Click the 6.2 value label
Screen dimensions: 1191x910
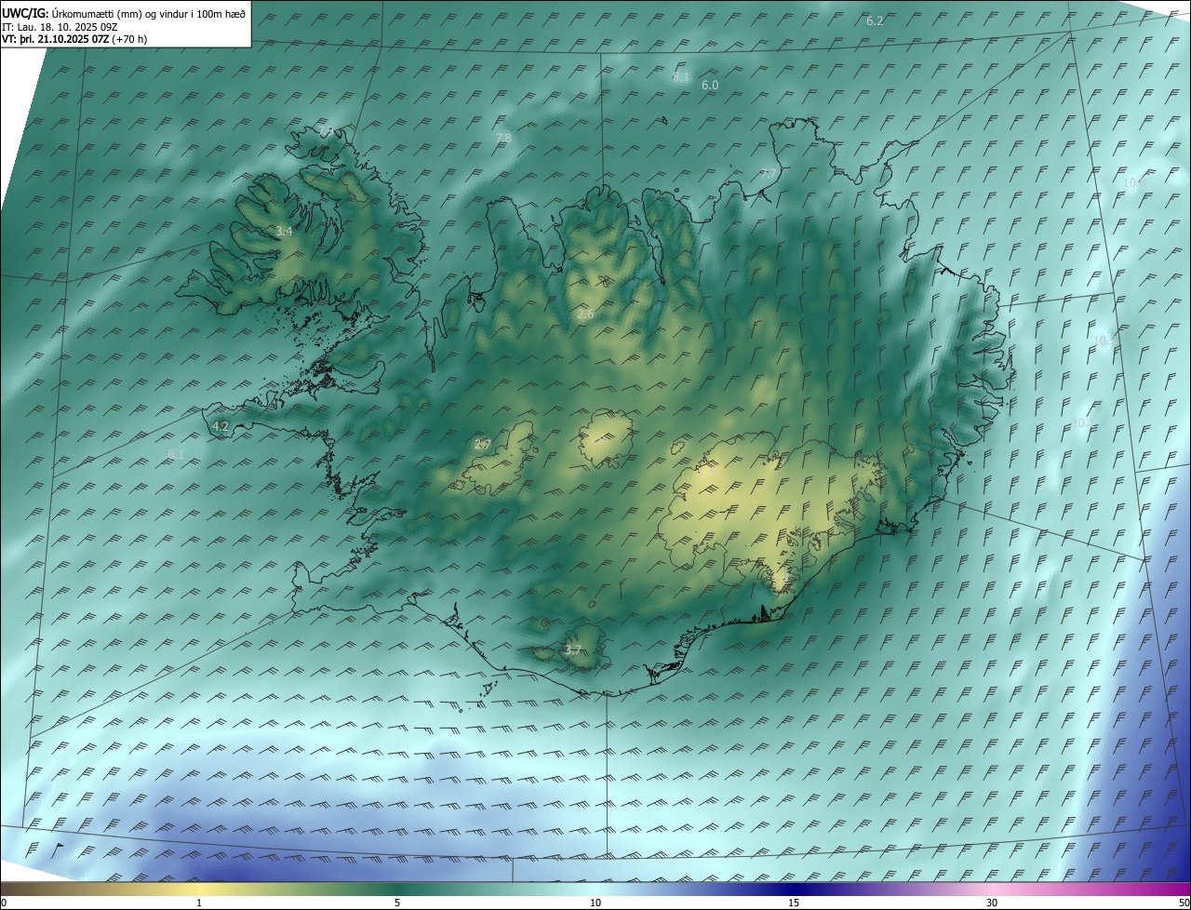[x=875, y=20]
